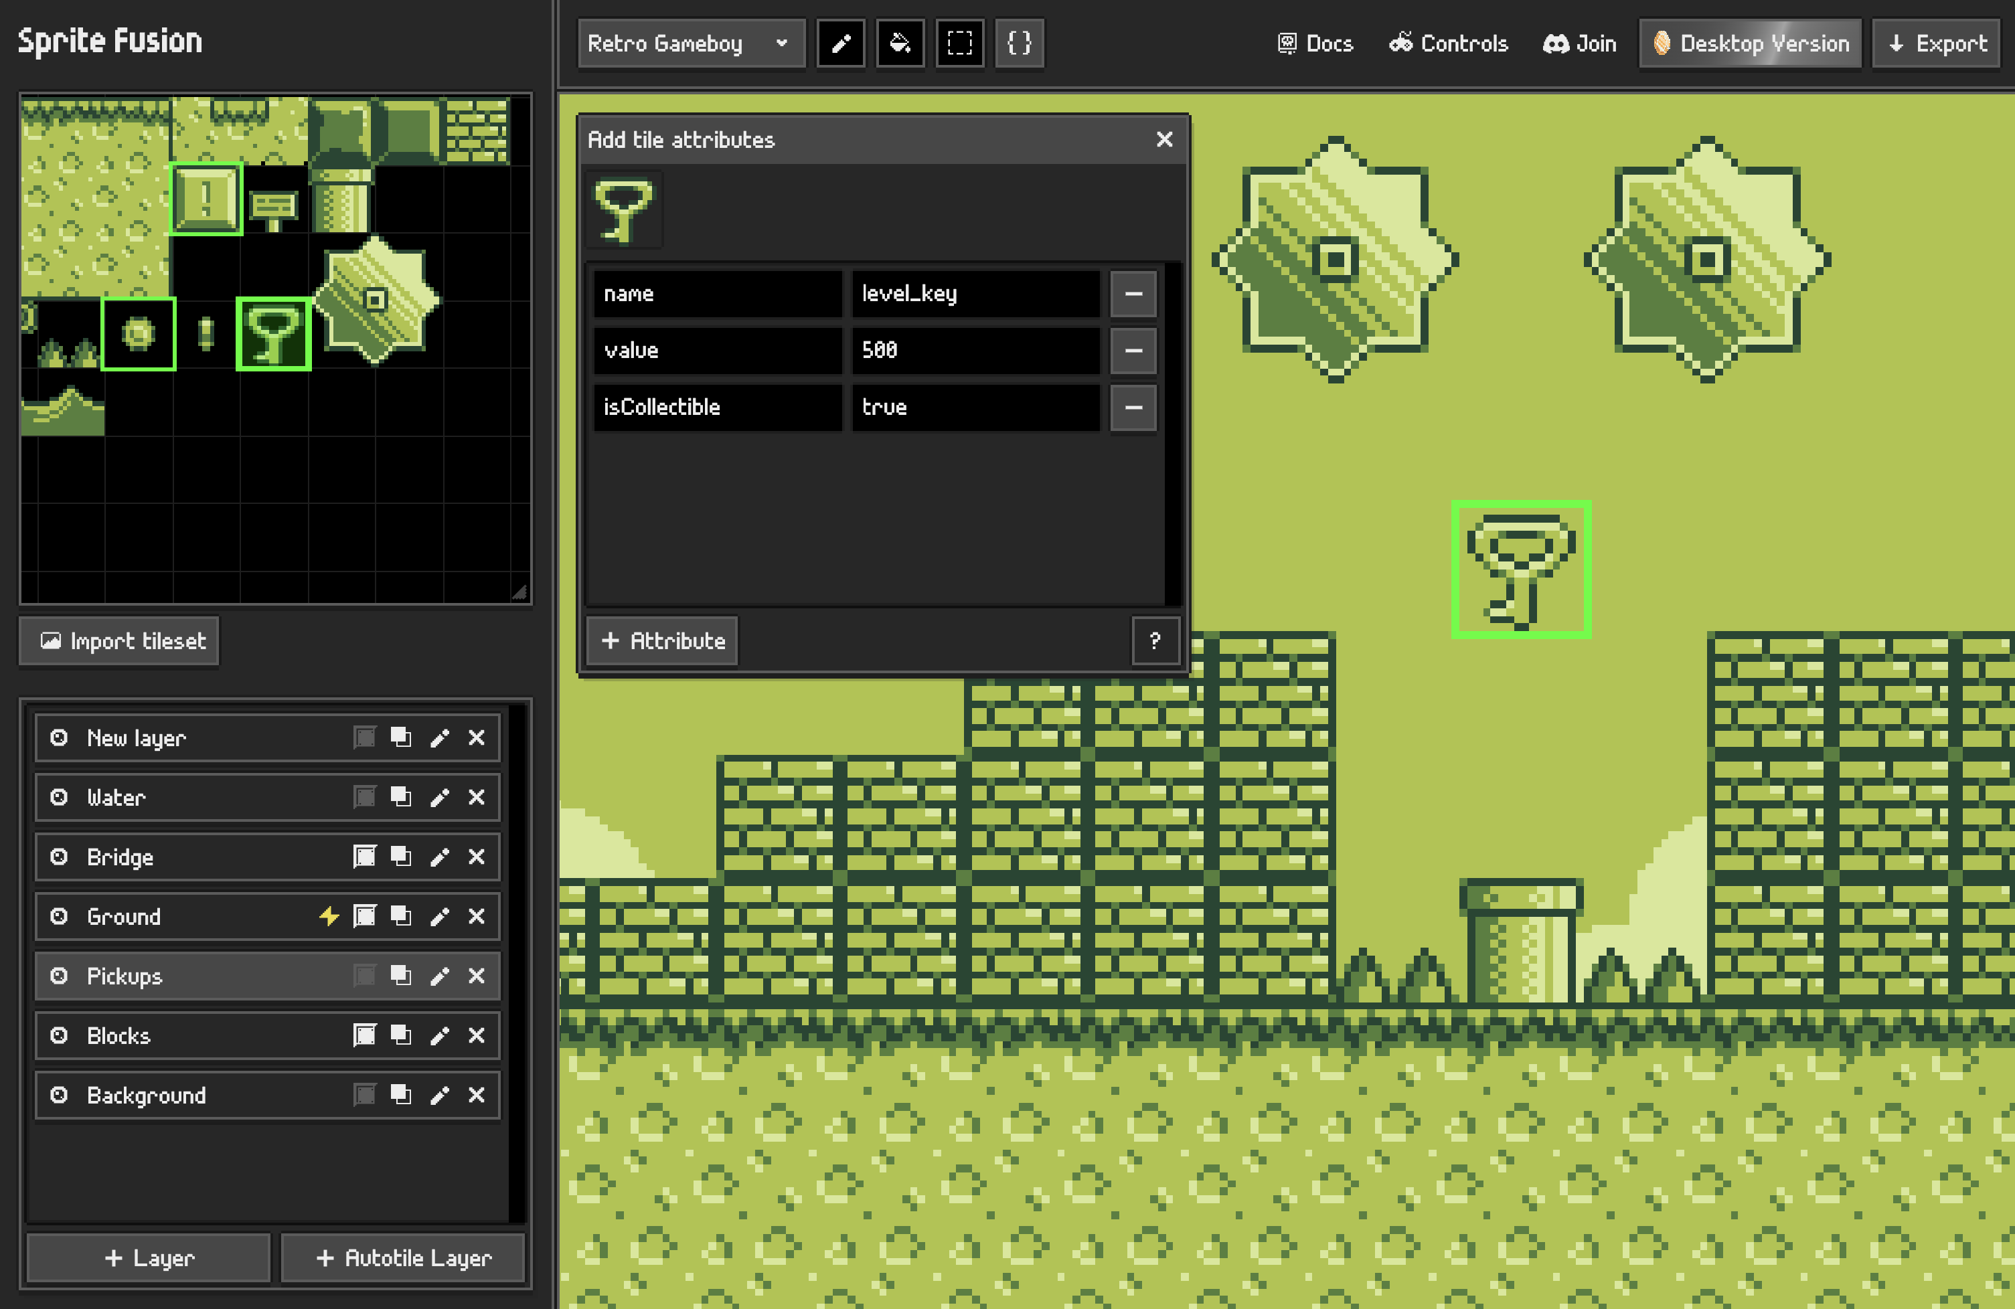Import a tileset image
The width and height of the screenshot is (2015, 1309).
[119, 640]
